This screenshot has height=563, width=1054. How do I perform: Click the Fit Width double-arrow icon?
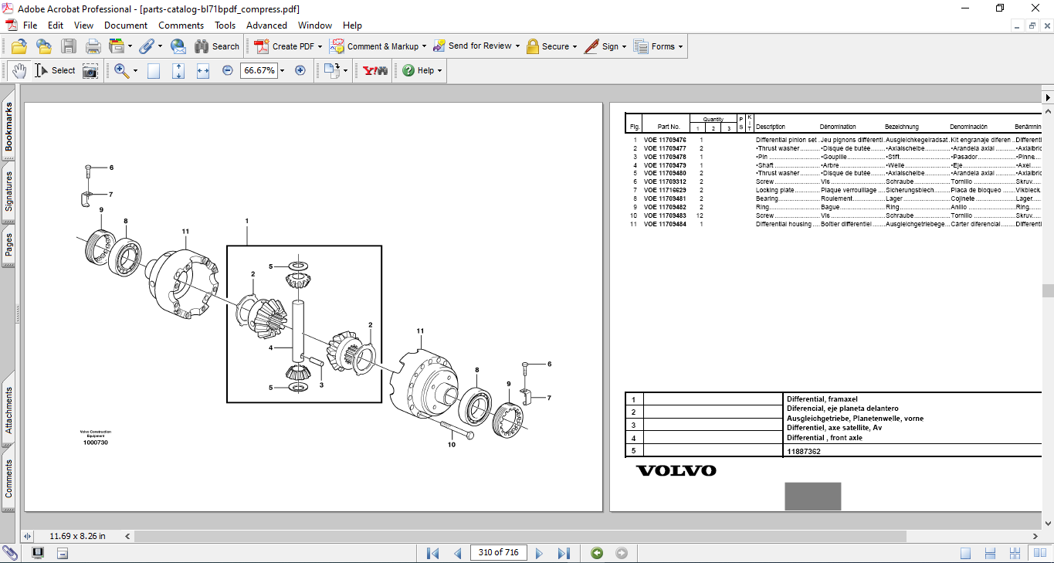pyautogui.click(x=203, y=71)
